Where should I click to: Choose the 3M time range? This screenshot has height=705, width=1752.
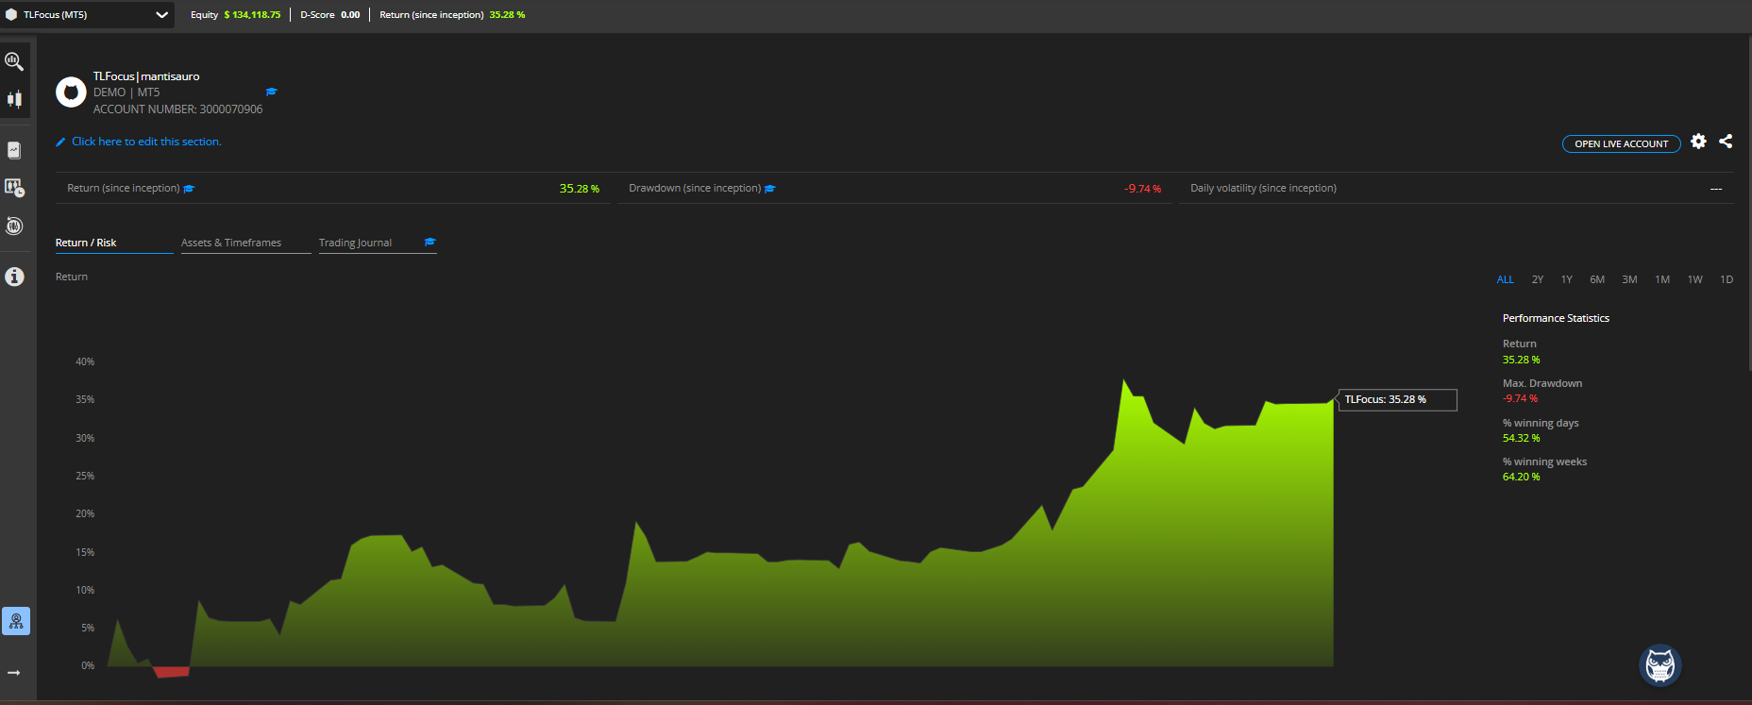[1629, 279]
